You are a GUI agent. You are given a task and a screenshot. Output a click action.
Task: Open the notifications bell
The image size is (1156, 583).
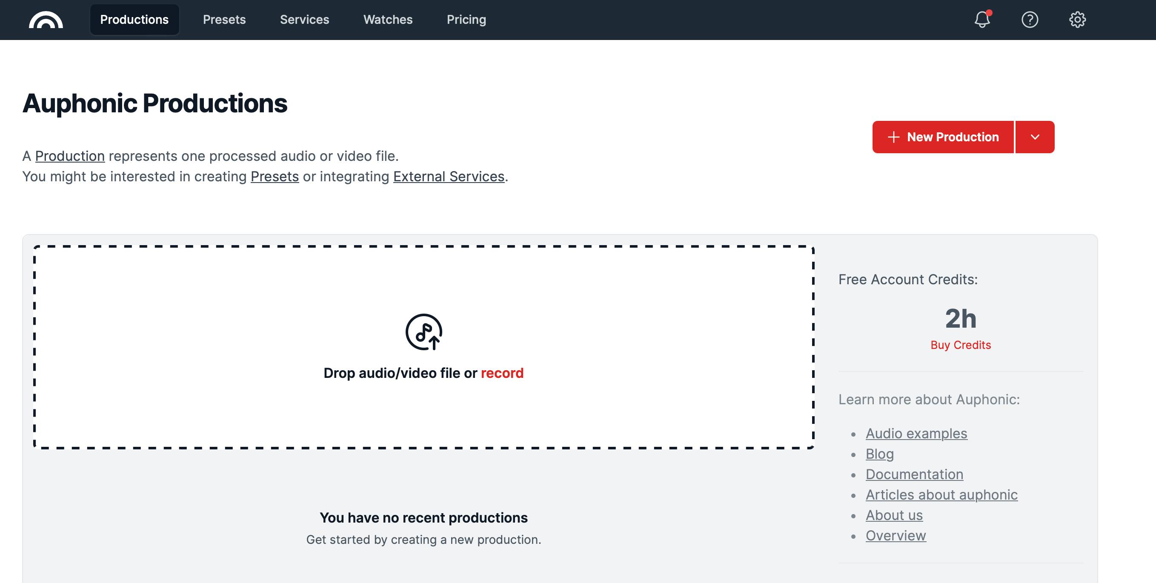pos(982,20)
